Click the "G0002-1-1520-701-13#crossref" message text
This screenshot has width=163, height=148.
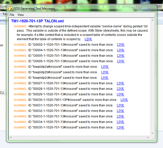click(71, 45)
